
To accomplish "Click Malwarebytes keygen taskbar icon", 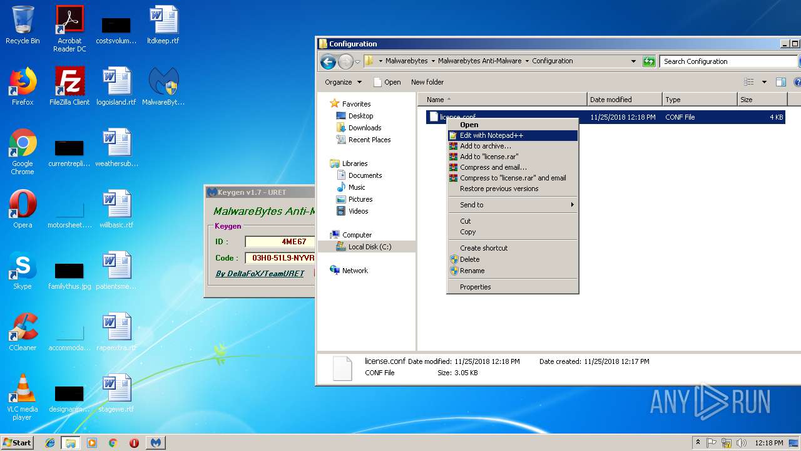I will (x=156, y=443).
